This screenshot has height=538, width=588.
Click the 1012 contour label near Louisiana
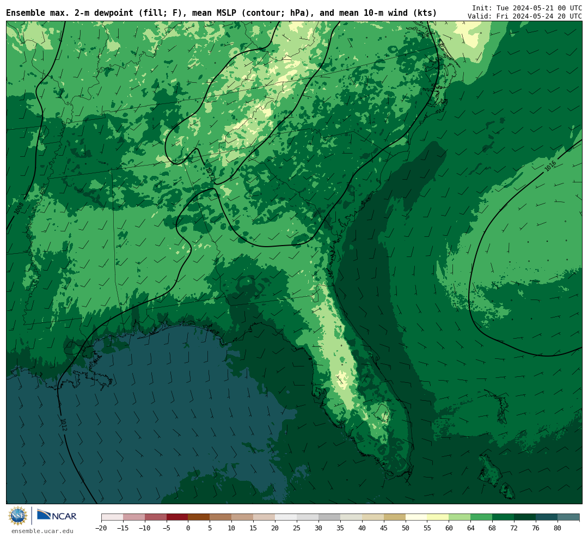click(x=63, y=424)
